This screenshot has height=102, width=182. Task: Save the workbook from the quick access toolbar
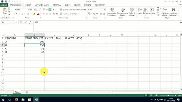6,1
